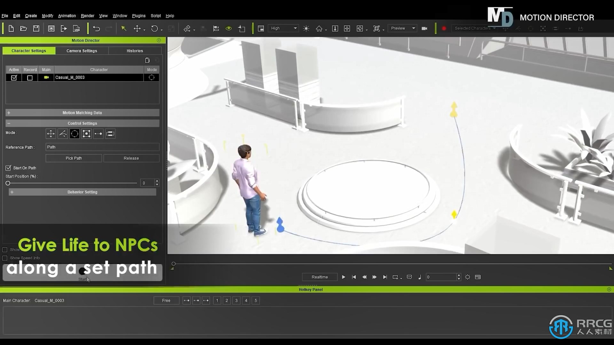This screenshot has height=345, width=614.
Task: Click the Pick Path button
Action: (x=74, y=158)
